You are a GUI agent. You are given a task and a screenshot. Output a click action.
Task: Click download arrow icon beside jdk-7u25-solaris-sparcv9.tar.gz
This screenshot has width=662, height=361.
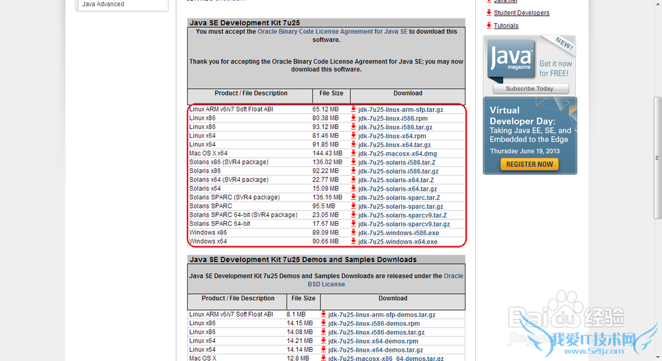click(354, 224)
